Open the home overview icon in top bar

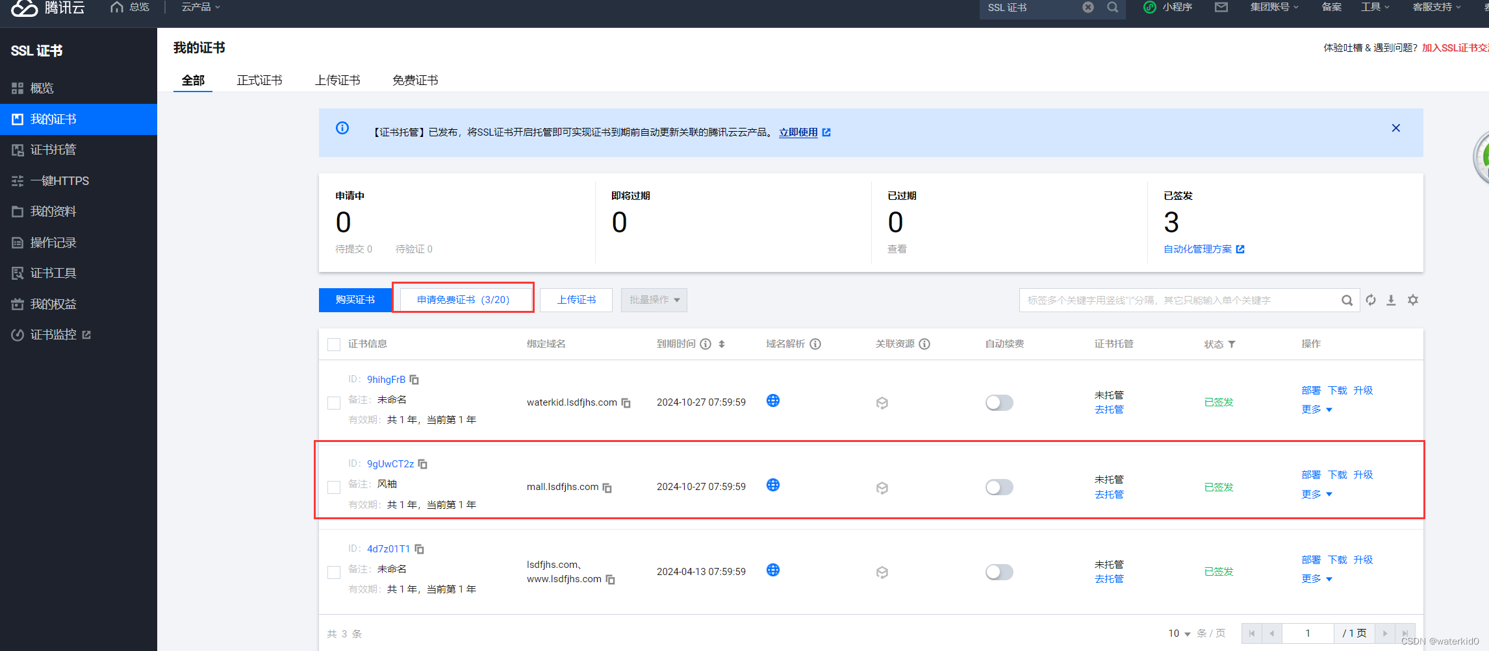click(x=117, y=7)
